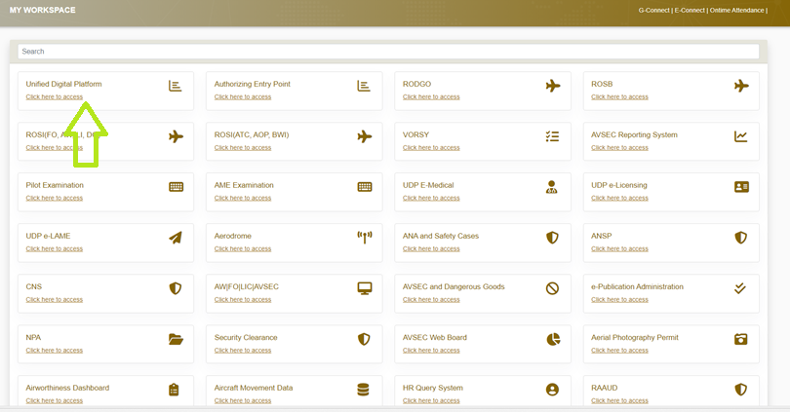The image size is (790, 412).
Task: Click the antenna tower icon on Aerodrome card
Action: [365, 238]
